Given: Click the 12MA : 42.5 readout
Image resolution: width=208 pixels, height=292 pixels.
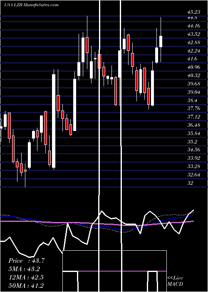Looking at the screenshot, I should pyautogui.click(x=26, y=277).
